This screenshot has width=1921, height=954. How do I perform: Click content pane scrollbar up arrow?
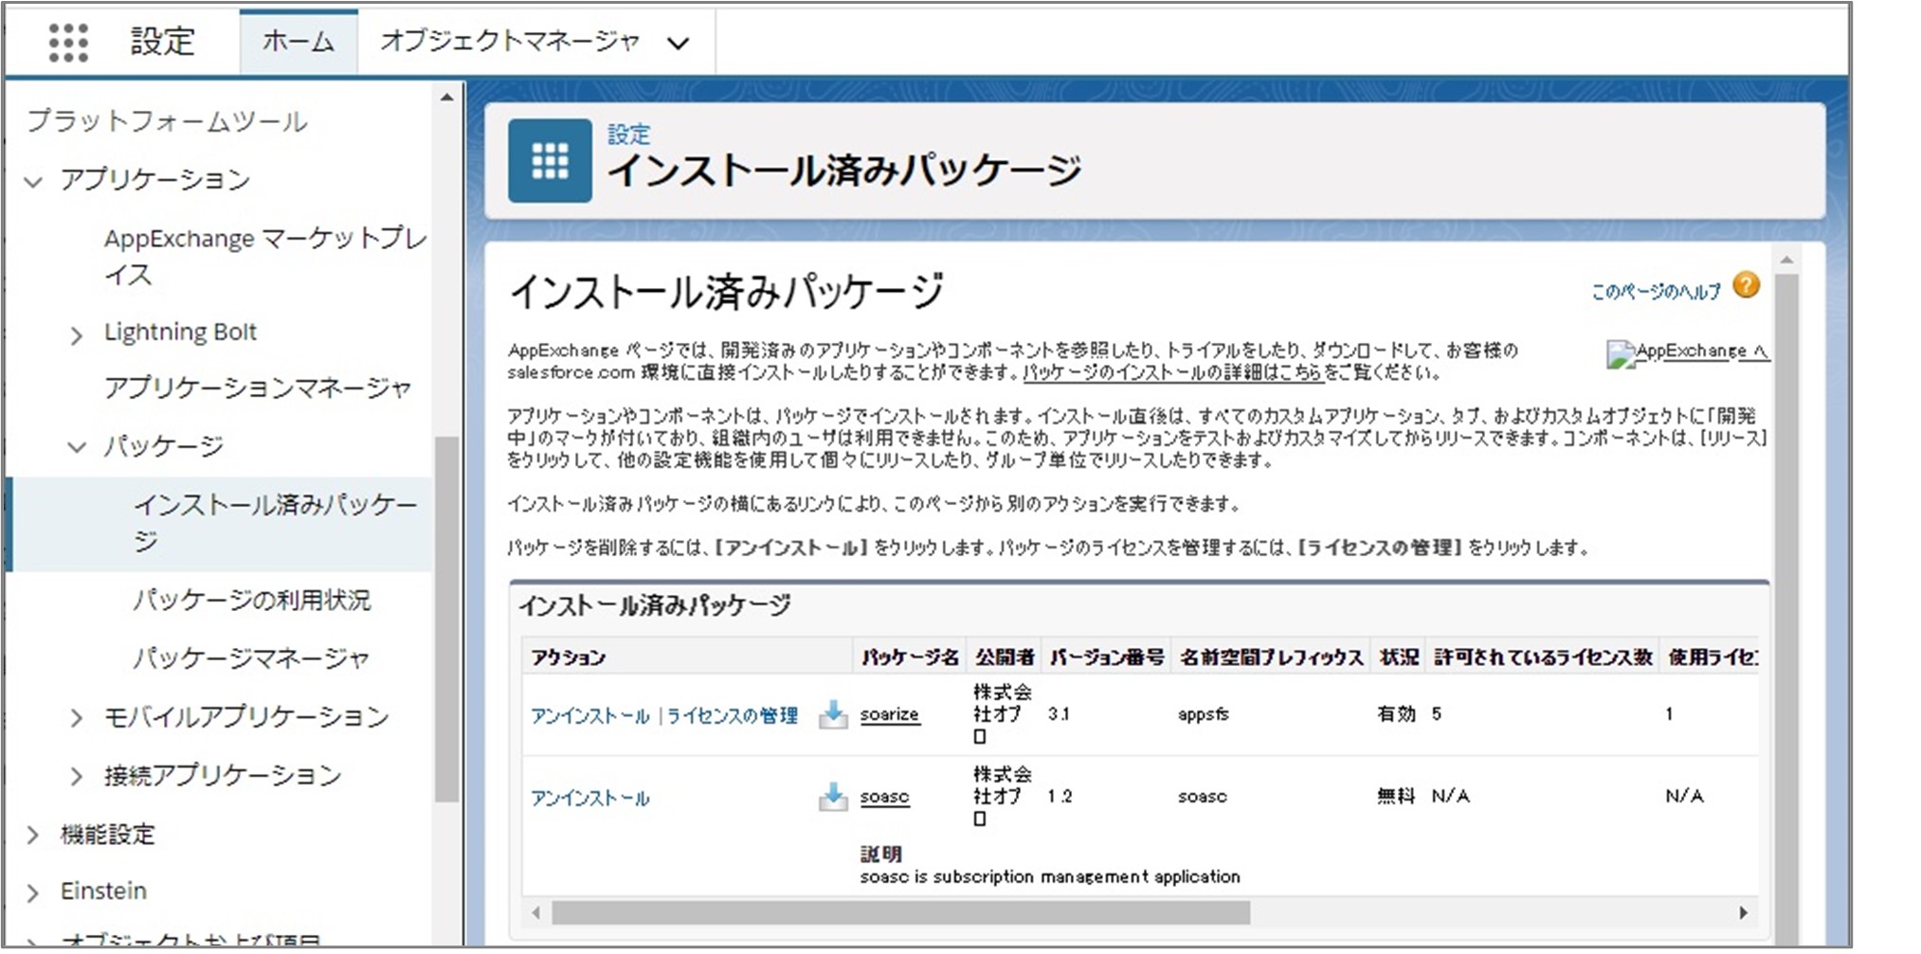point(1786,260)
